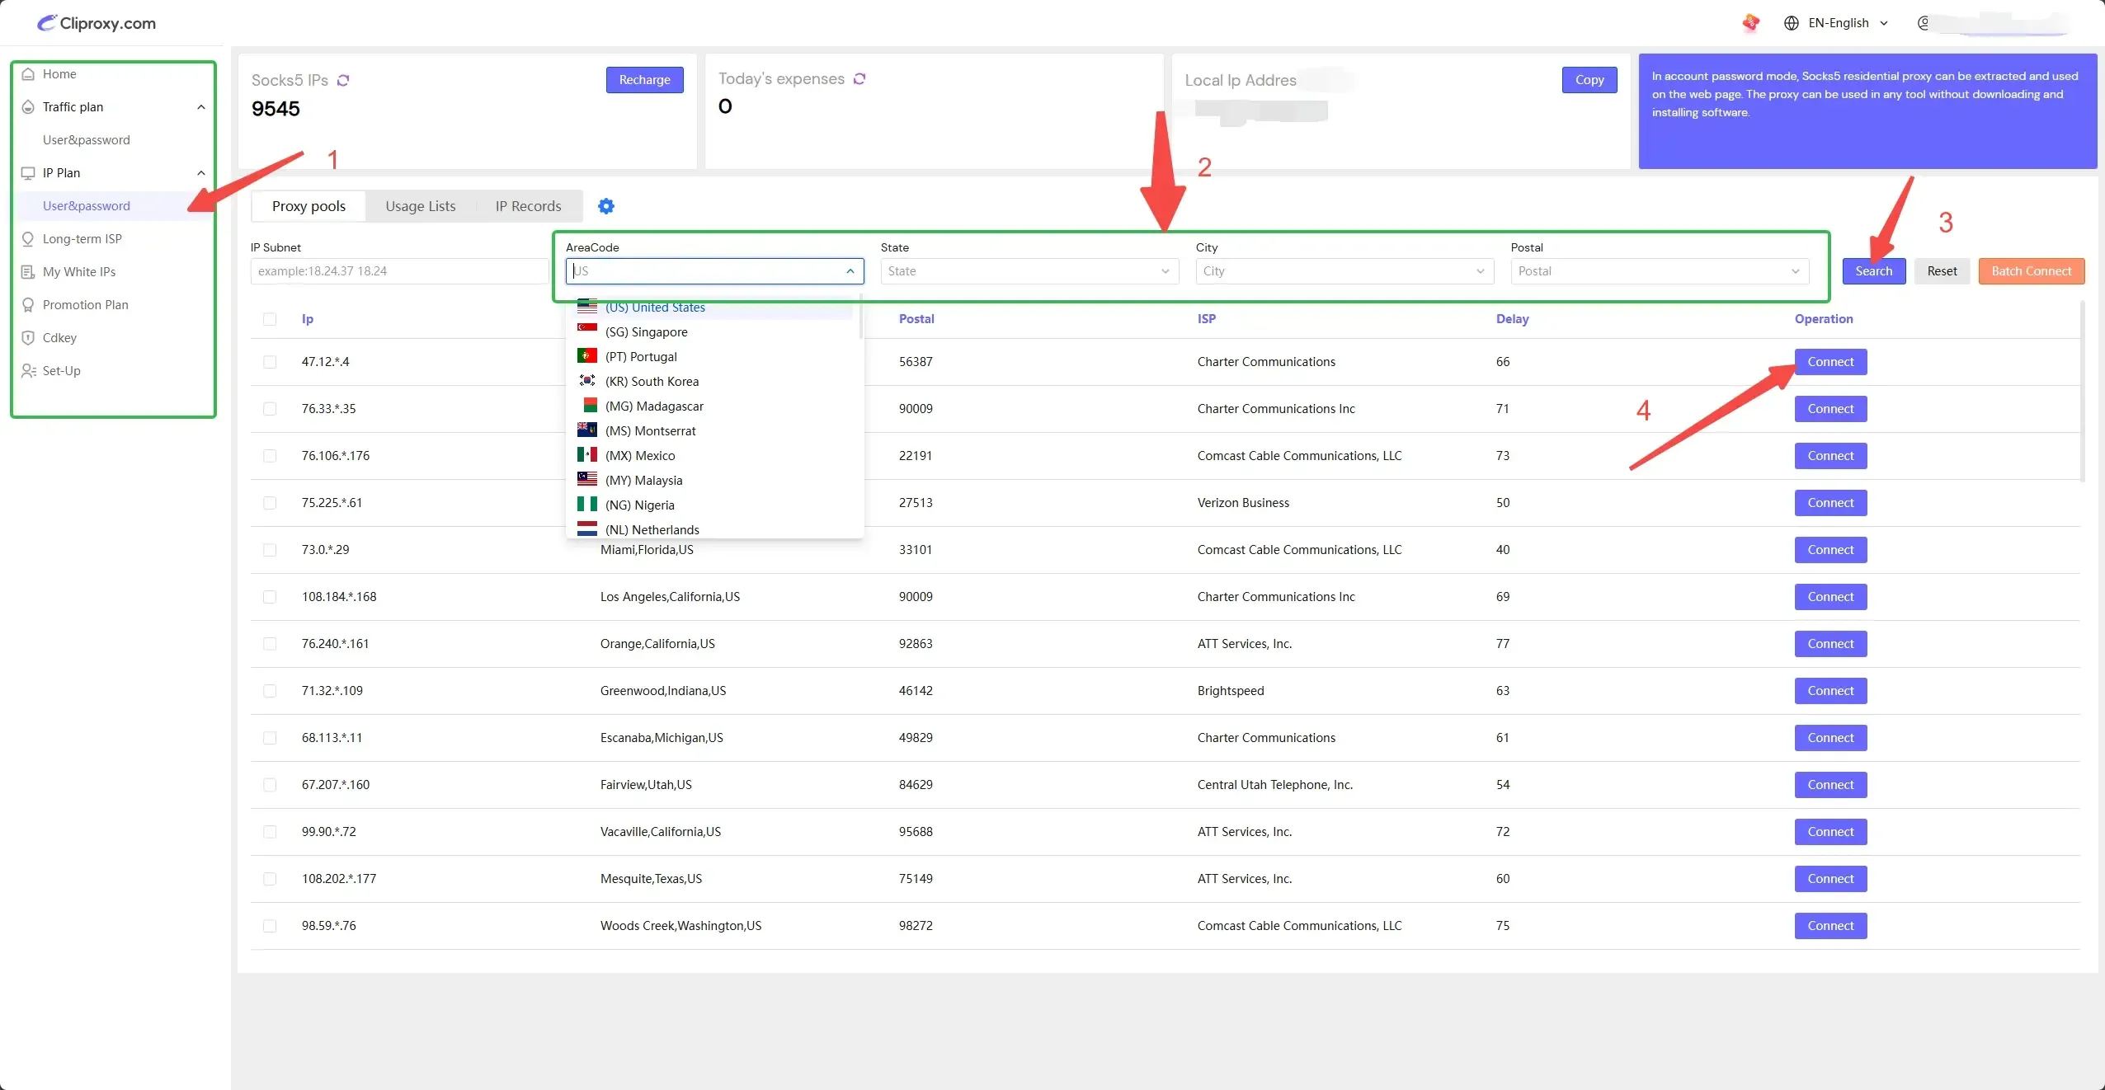Open My White IPs page
2105x1090 pixels.
(78, 271)
